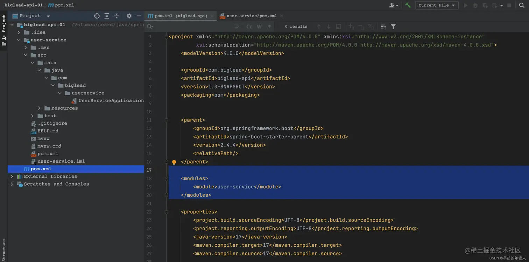The height and width of the screenshot is (262, 529).
Task: Expand the .mvn folder
Action: pos(26,47)
